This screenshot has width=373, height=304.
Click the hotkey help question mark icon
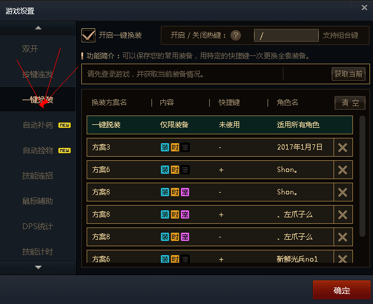pos(236,35)
